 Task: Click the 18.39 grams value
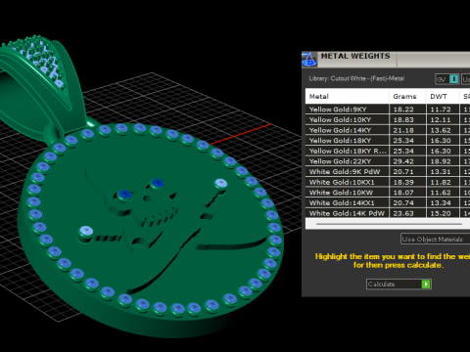(403, 183)
